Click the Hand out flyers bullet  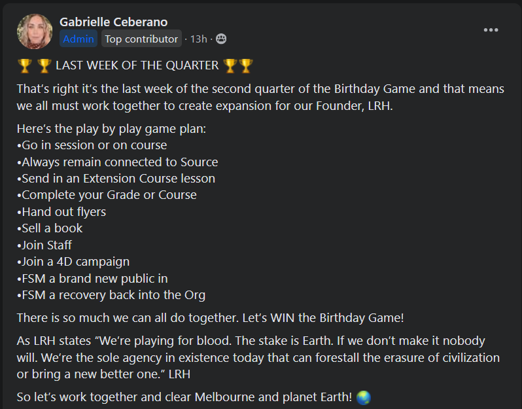63,212
